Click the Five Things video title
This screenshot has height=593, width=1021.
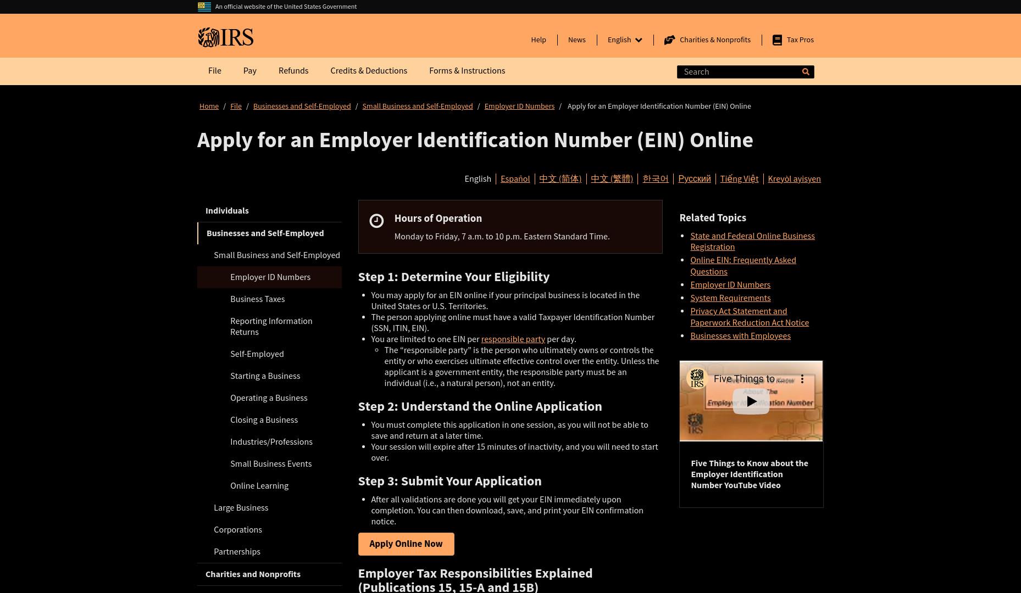pos(749,379)
